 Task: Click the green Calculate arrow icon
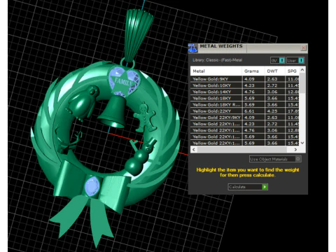[x=265, y=187]
